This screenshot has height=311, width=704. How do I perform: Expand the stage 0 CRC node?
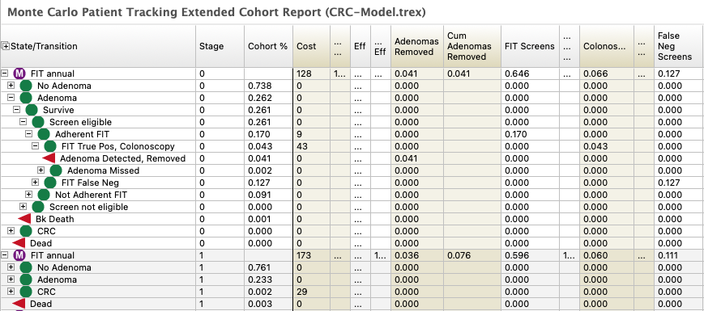click(11, 231)
